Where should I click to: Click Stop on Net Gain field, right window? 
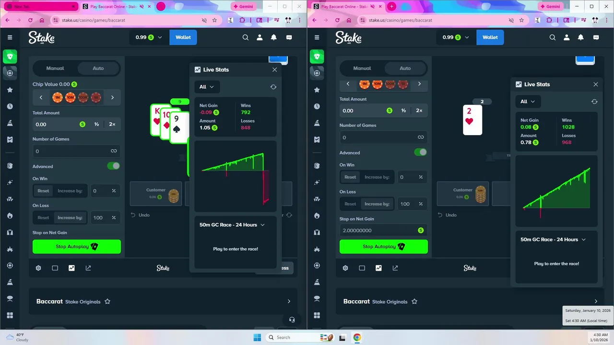click(x=383, y=230)
